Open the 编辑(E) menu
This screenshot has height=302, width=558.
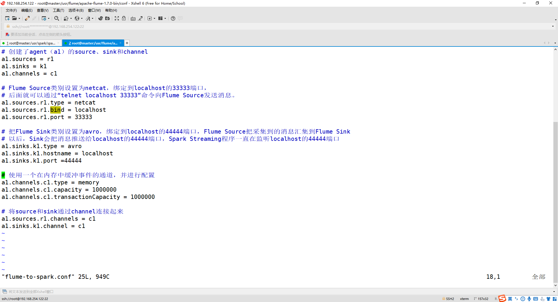27,10
